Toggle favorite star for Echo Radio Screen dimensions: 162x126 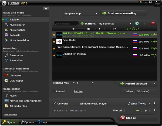point(54,42)
